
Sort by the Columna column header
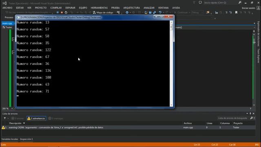click(225, 123)
